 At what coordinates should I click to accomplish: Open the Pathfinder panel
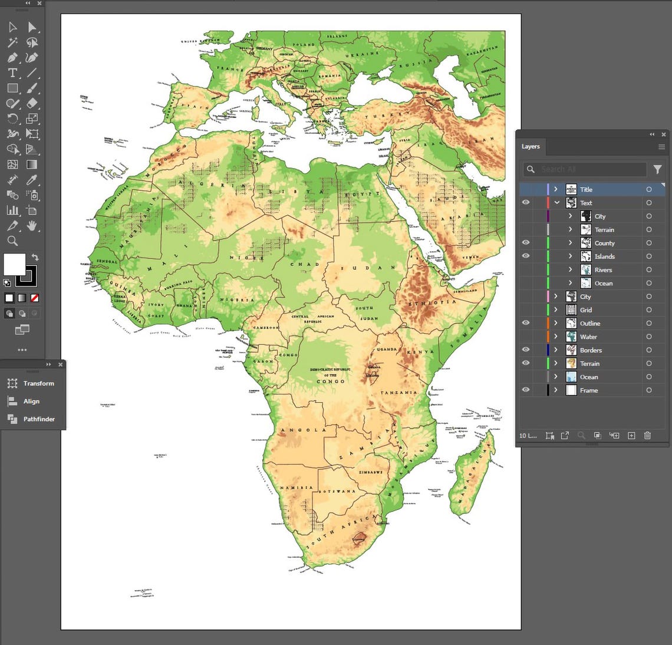(x=31, y=419)
